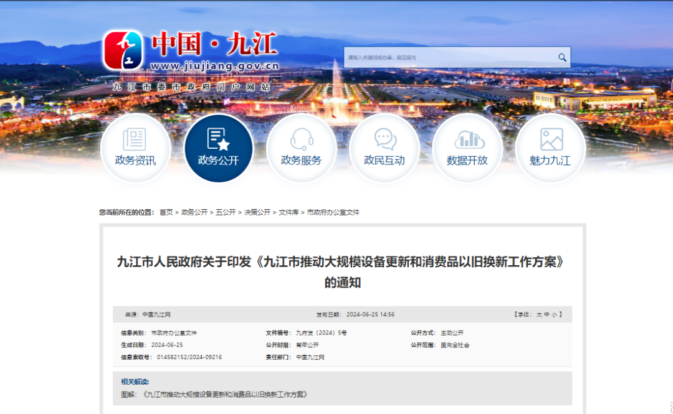Set font size to 中
The image size is (673, 414).
click(547, 315)
